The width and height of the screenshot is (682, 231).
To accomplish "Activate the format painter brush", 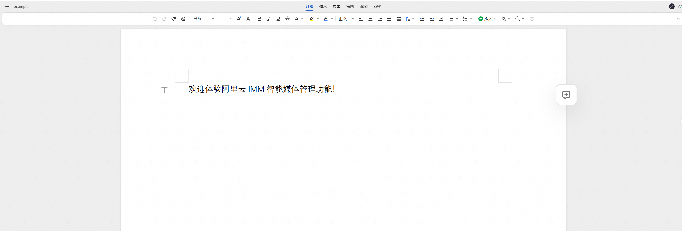I will click(x=174, y=19).
